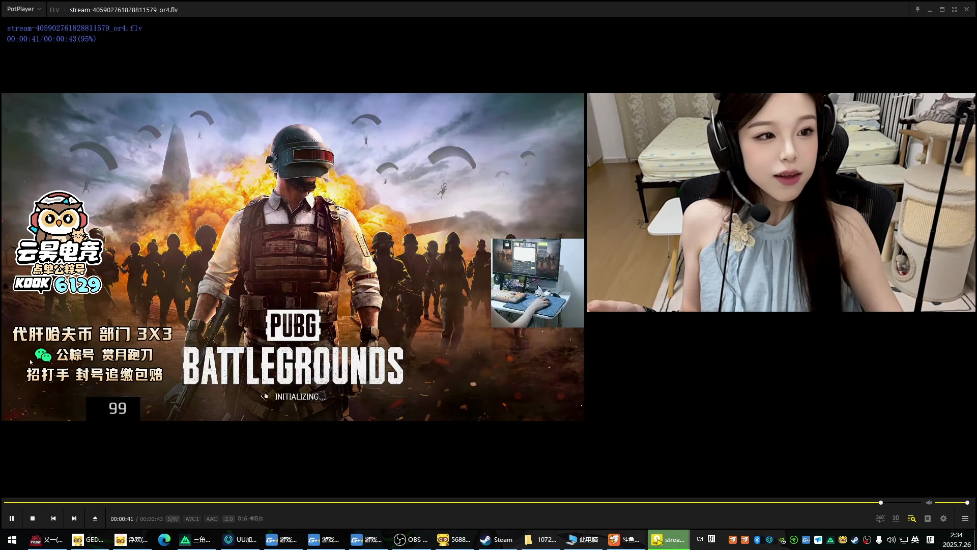Switch input language with 英 indicator
This screenshot has width=977, height=550.
point(915,540)
